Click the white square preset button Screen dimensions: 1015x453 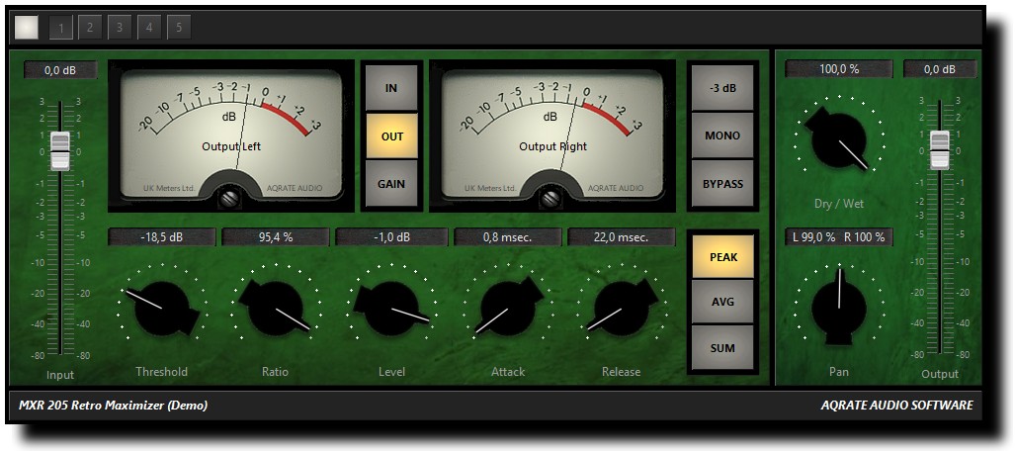(27, 28)
